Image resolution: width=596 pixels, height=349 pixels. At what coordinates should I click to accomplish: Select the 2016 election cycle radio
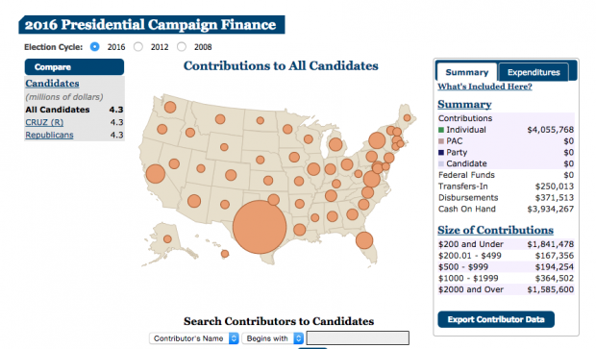94,47
